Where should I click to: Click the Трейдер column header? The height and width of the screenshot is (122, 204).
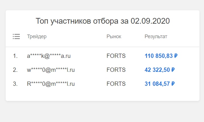[x=37, y=36]
